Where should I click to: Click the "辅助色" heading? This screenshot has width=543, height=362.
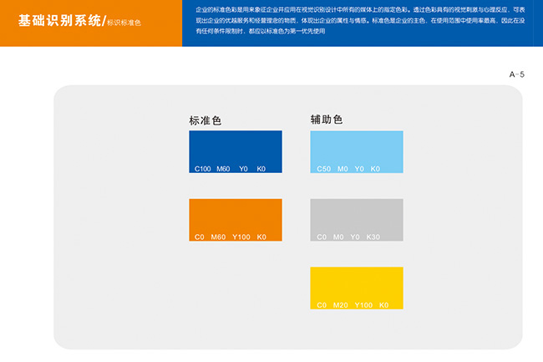click(327, 120)
